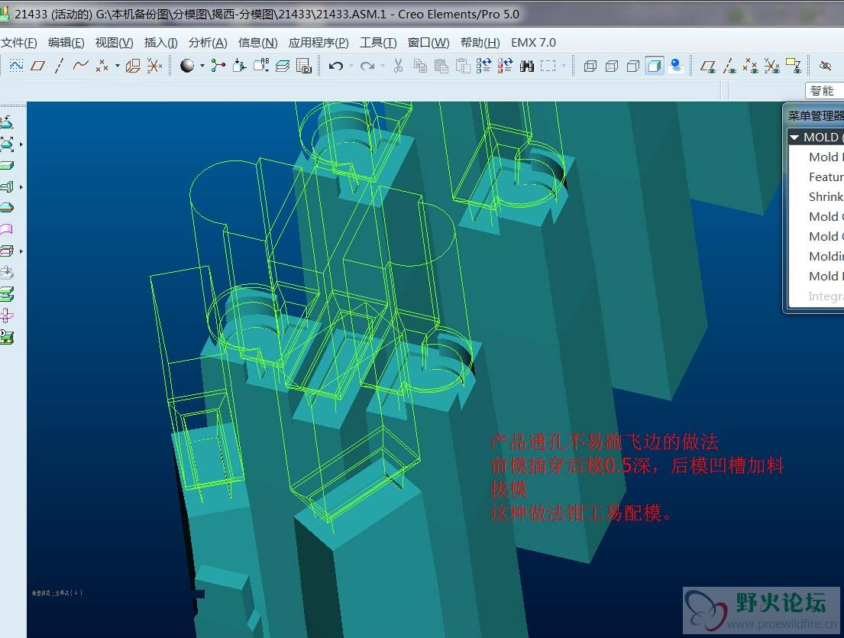The height and width of the screenshot is (638, 844).
Task: Switch to no hidden display mode
Action: point(633,66)
